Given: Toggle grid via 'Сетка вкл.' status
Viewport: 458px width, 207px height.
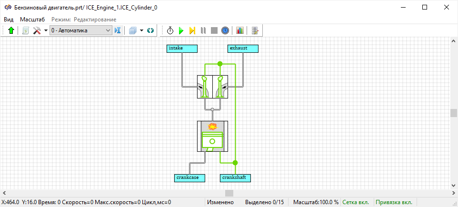Looking at the screenshot, I should tap(356, 202).
